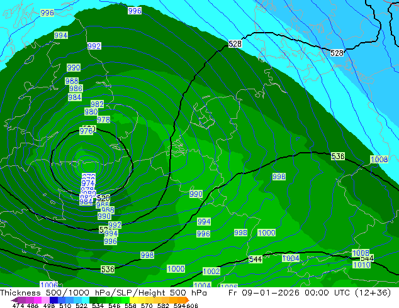Click the purple swatch above legend value 474
Viewport: 399px width, 308px height.
[21, 300]
